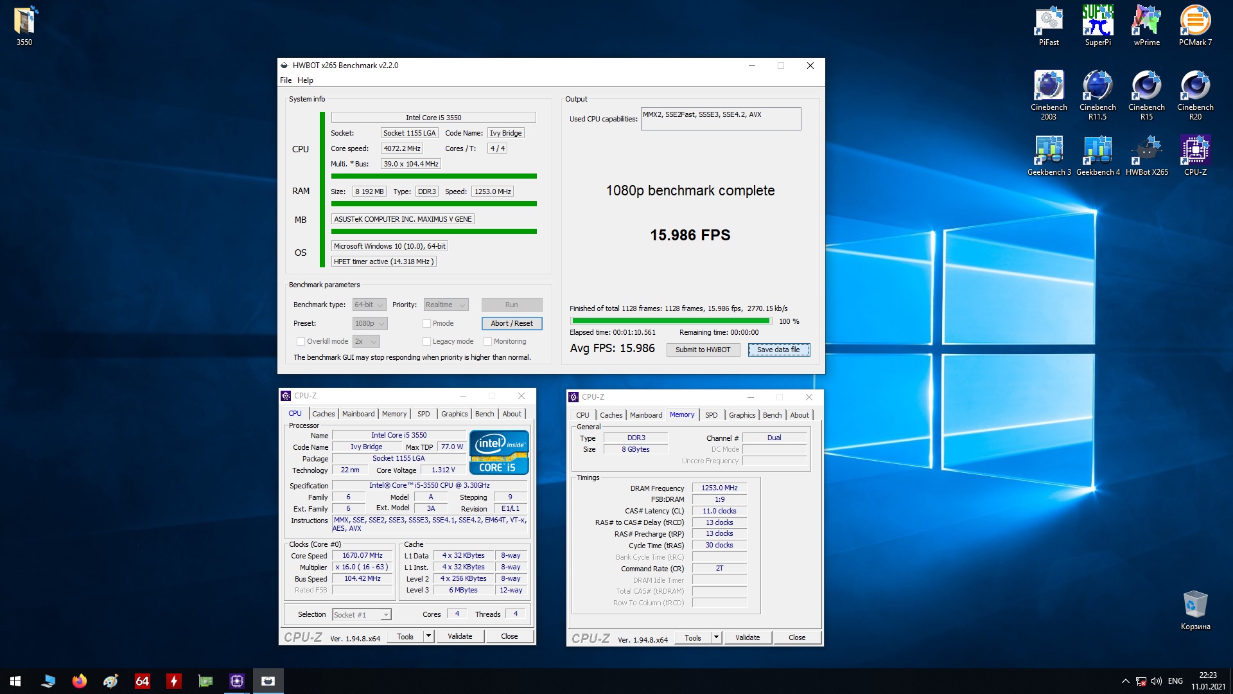Click the network icon in system tray
This screenshot has width=1233, height=694.
coord(1141,681)
